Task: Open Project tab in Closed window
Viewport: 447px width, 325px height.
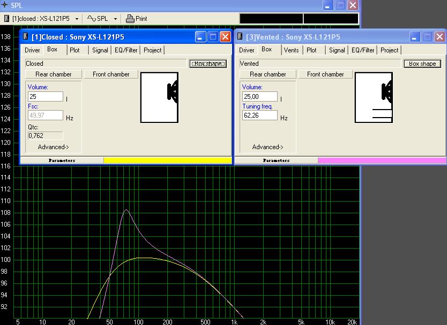Action: [x=153, y=50]
